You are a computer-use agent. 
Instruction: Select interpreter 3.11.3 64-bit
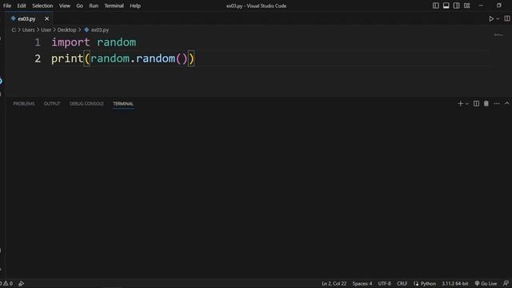tap(455, 283)
